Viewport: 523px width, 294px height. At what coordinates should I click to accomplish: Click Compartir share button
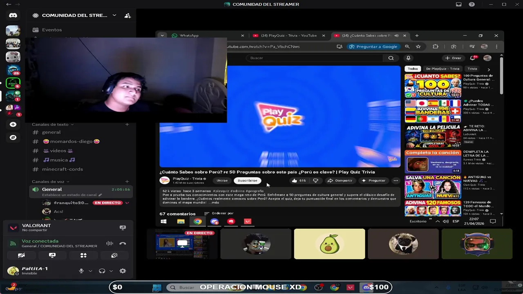point(340,180)
